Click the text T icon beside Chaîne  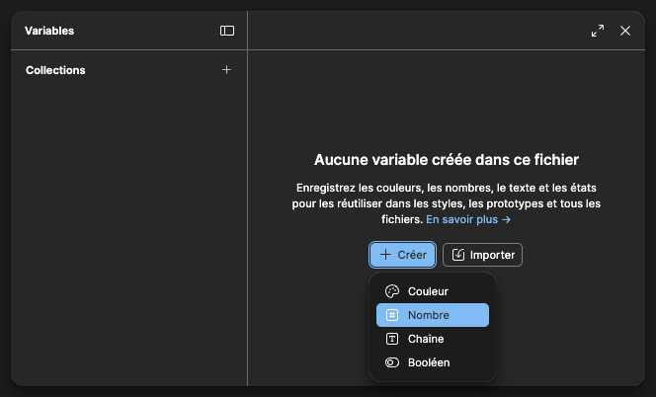click(x=392, y=339)
